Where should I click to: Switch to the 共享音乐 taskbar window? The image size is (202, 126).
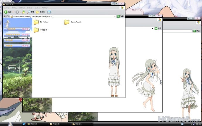(x=82, y=124)
